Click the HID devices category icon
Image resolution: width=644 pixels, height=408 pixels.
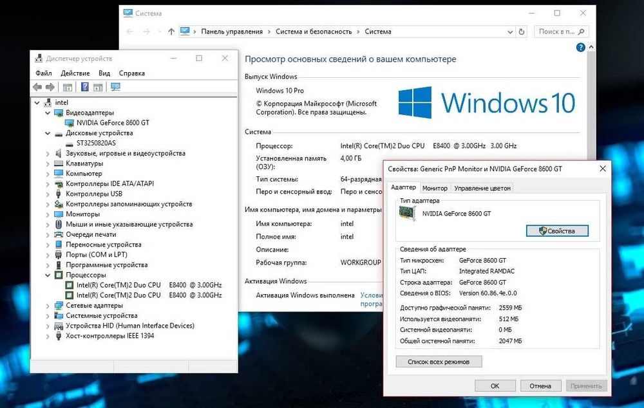tap(59, 326)
